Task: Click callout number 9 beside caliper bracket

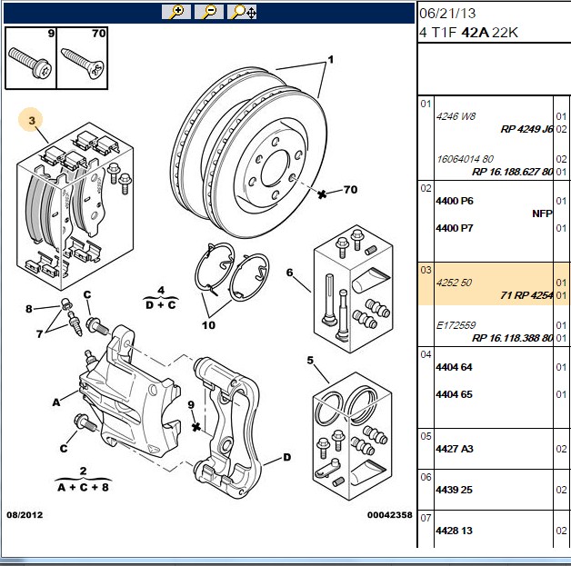Action: (191, 404)
